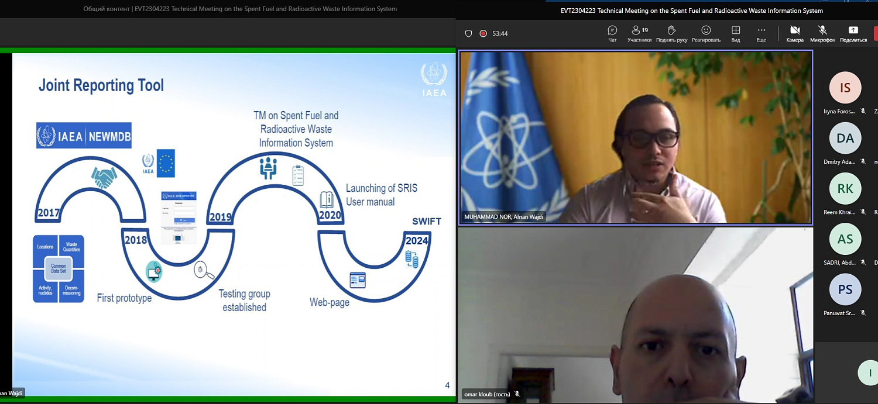Click the AS avatar of SADRI

[x=845, y=239]
